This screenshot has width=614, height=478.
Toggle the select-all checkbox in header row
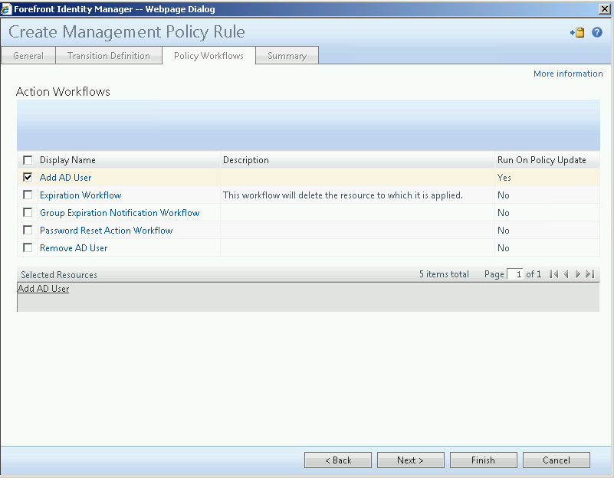(x=28, y=160)
